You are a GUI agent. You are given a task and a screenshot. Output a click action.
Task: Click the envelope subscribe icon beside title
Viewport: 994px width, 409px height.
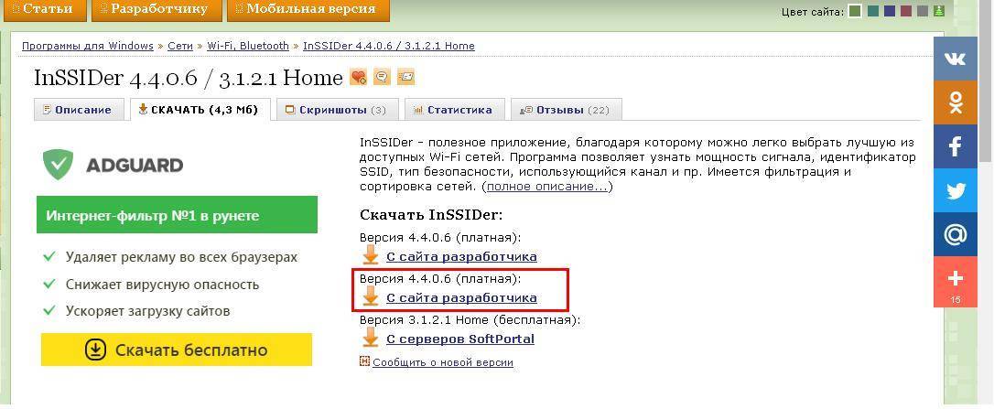(405, 78)
